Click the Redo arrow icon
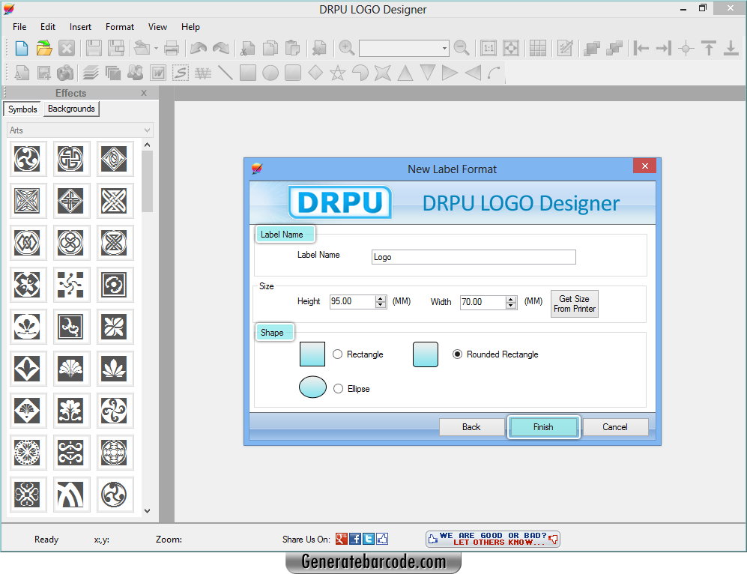 221,48
